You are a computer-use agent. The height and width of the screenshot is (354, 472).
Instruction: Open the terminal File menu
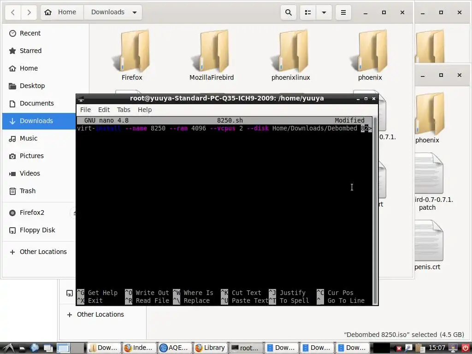[85, 110]
